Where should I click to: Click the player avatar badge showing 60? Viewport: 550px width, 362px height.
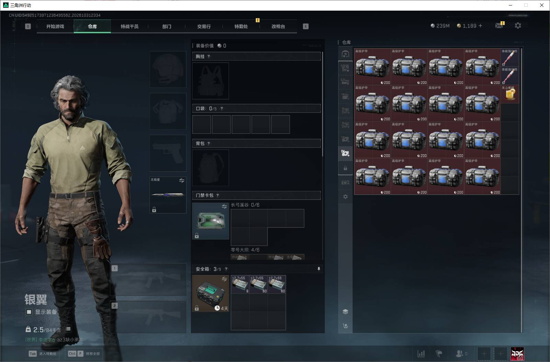517,354
